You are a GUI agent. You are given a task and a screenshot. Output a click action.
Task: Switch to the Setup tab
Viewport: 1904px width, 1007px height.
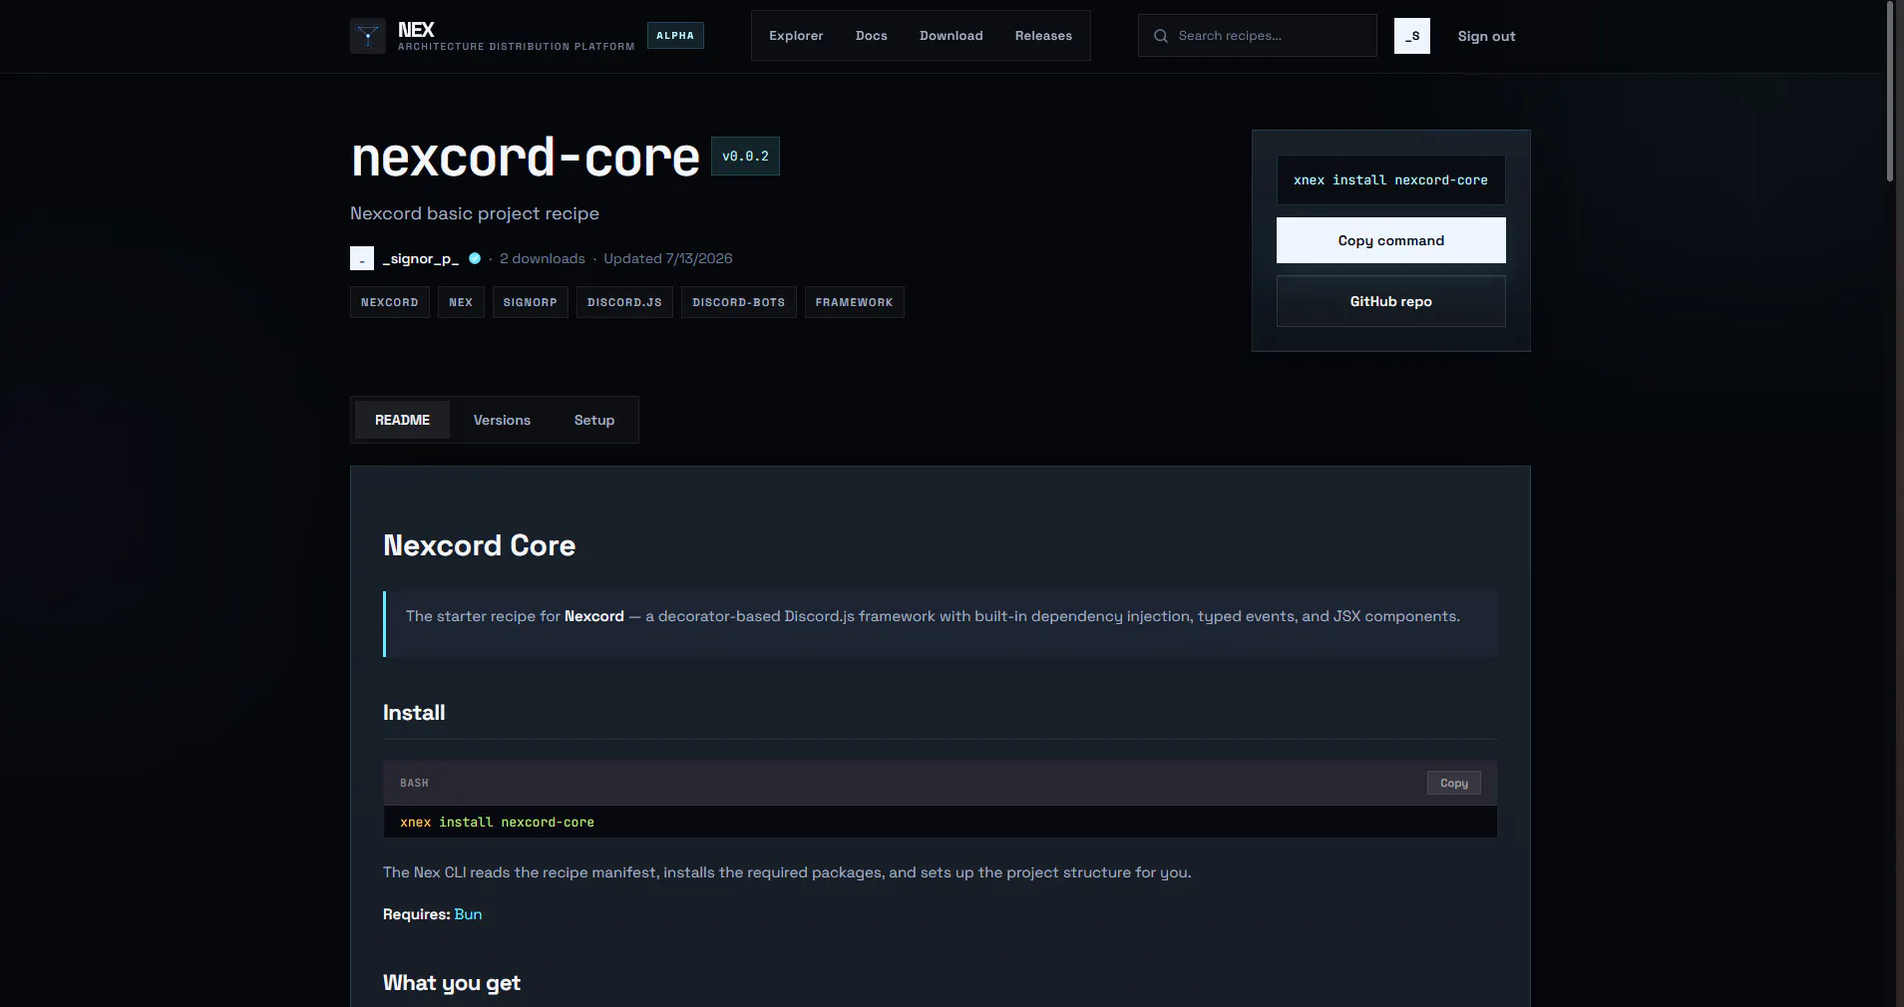pos(594,420)
